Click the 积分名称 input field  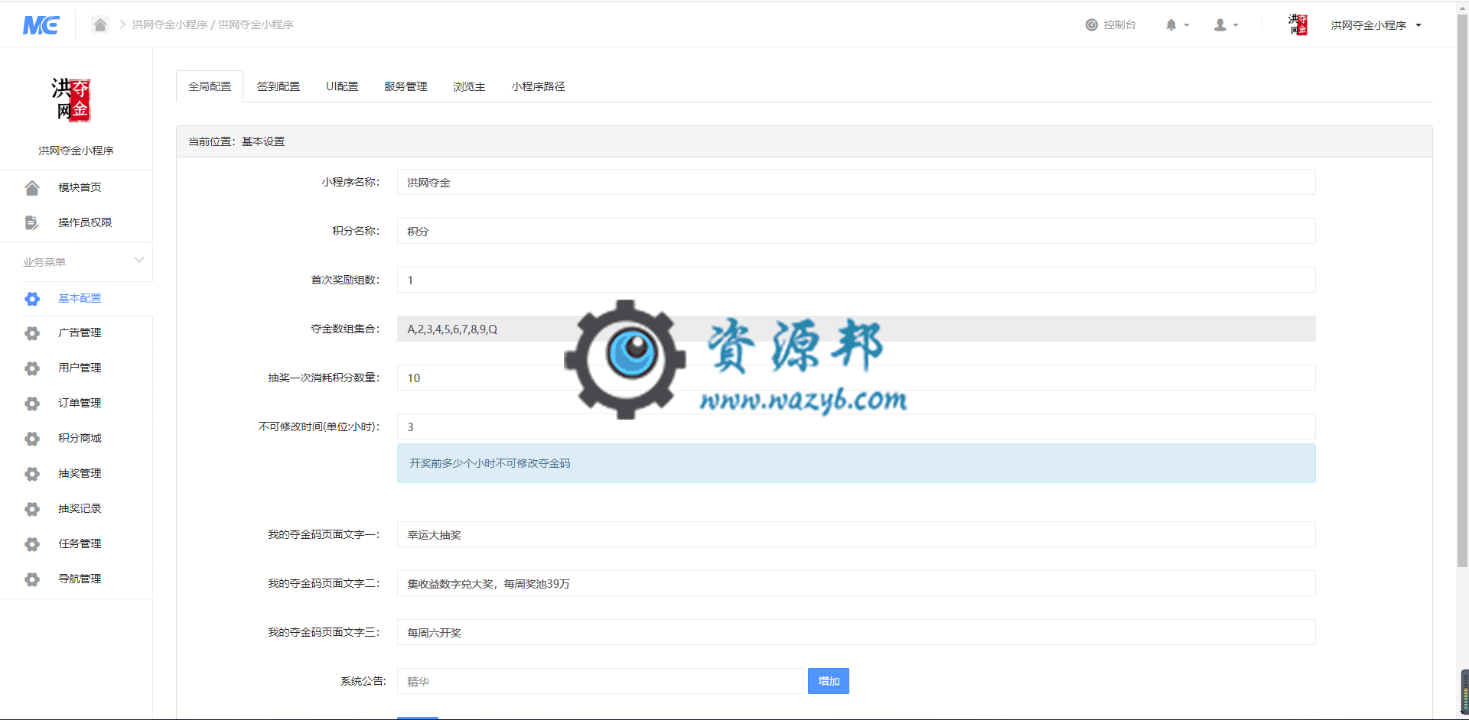pyautogui.click(x=856, y=231)
